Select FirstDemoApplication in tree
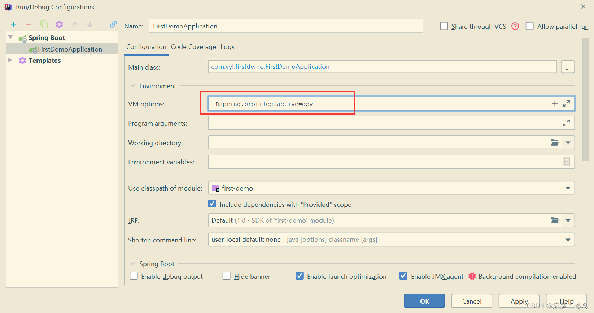The width and height of the screenshot is (594, 313). pos(62,49)
